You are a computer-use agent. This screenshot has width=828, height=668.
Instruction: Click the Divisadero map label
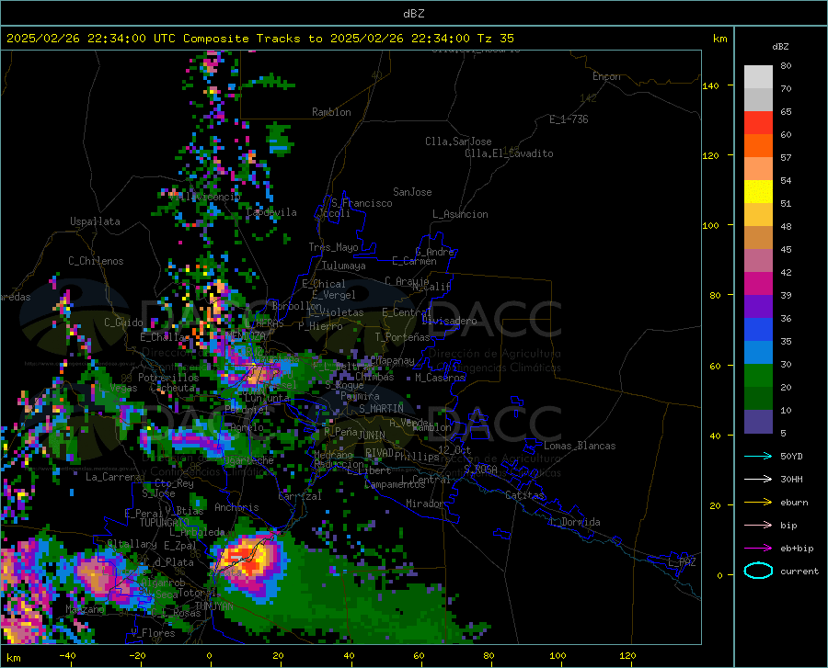point(449,321)
